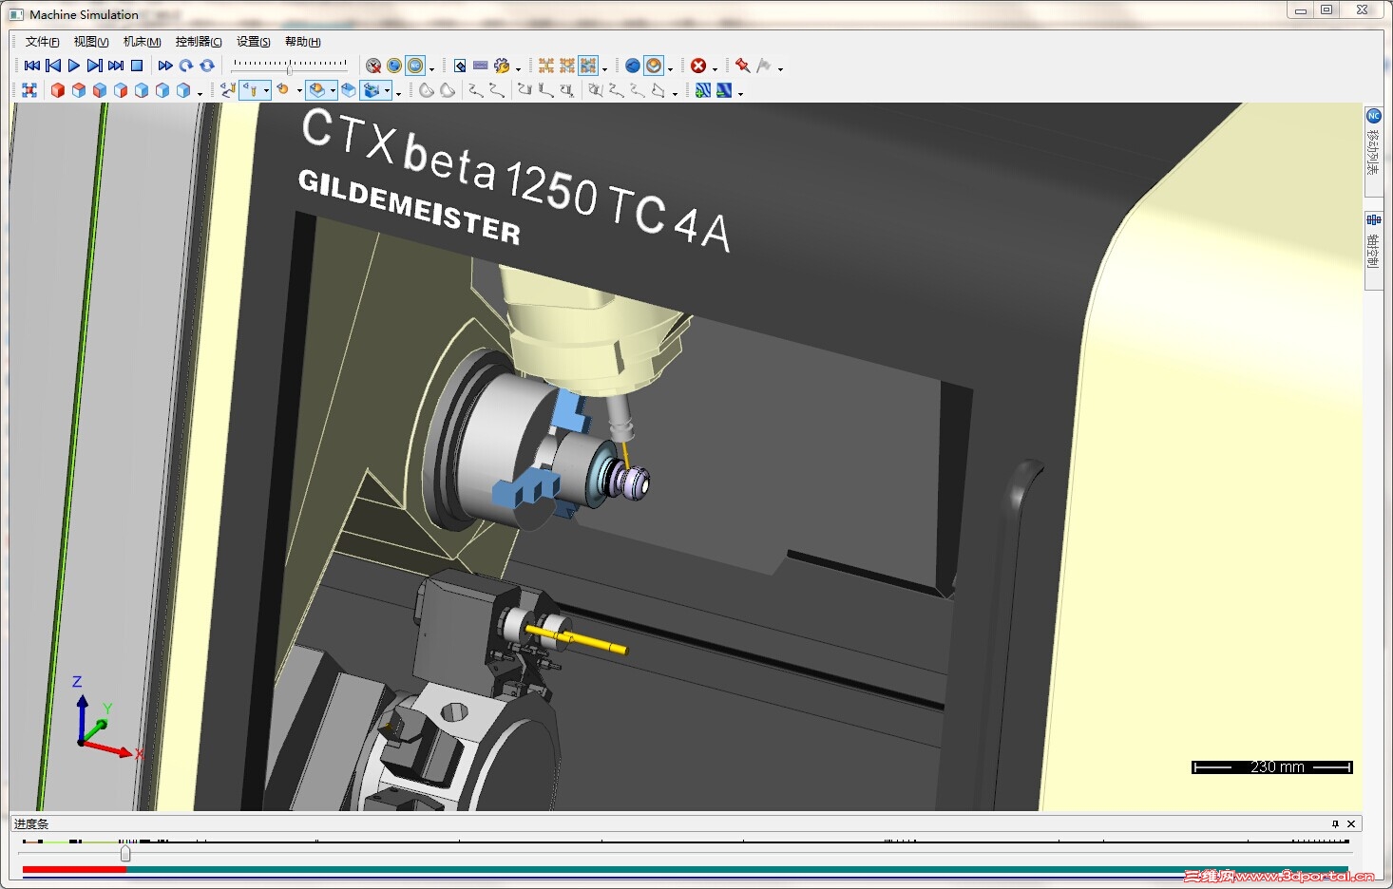Open dropdown next to the NC icon
This screenshot has height=889, width=1393.
[431, 67]
